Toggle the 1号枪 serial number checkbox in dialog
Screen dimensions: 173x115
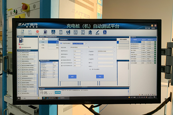[61, 43]
